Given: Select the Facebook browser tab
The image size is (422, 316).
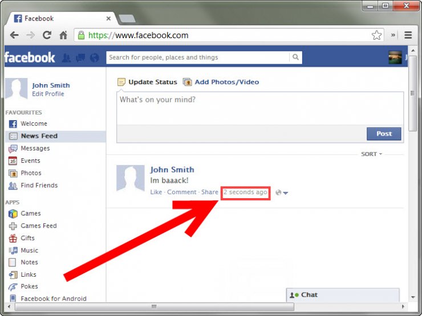Looking at the screenshot, I should (62, 19).
